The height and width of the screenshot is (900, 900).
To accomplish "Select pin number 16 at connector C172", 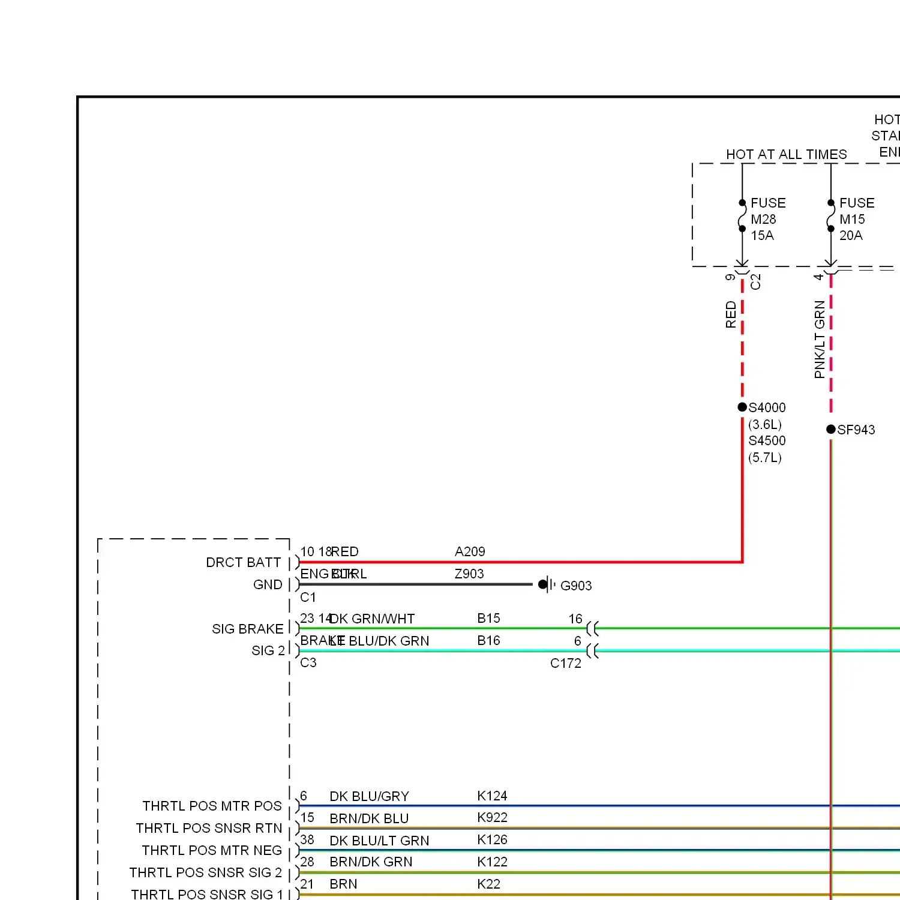I will pos(575,619).
